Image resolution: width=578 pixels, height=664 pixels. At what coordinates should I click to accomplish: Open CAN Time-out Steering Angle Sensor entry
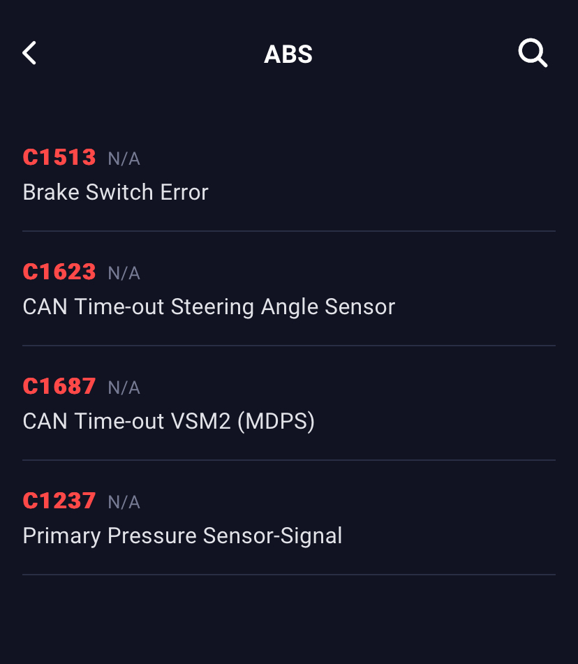pos(209,307)
